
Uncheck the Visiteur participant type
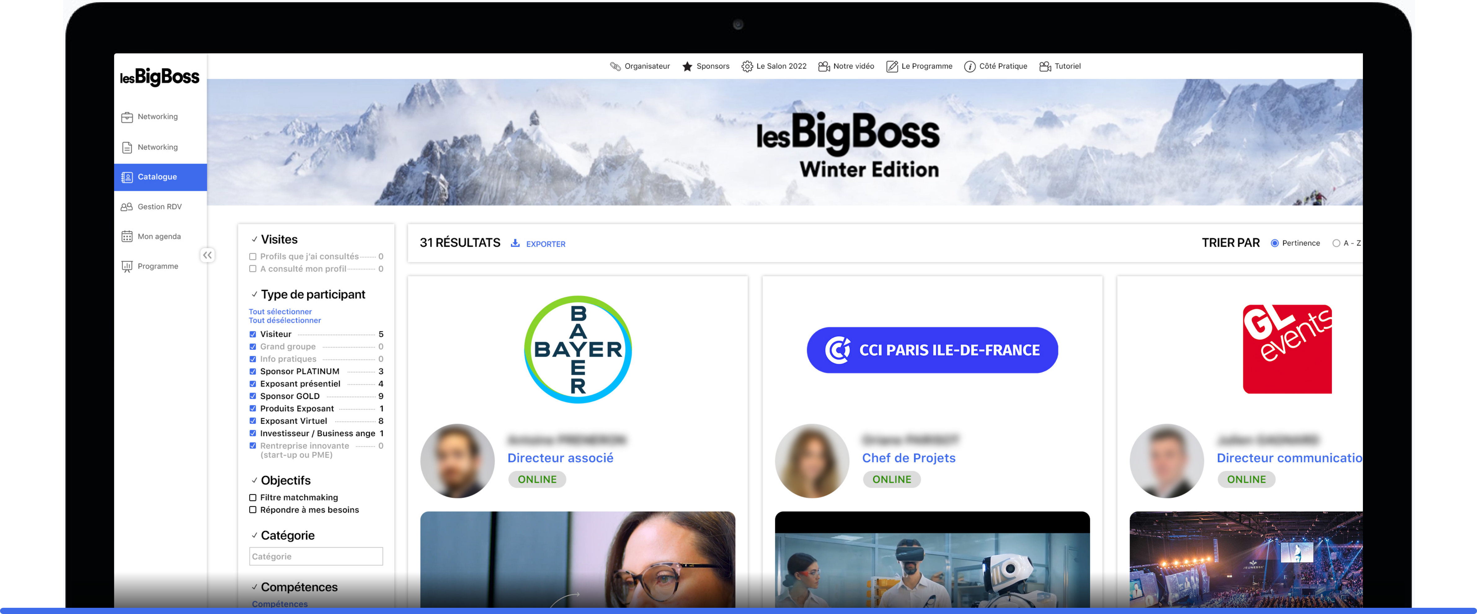tap(253, 334)
